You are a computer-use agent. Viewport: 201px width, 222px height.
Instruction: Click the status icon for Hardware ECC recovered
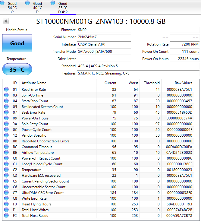[6, 175]
